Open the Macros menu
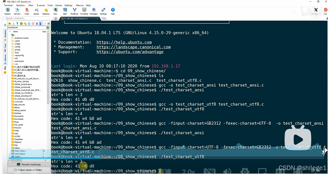This screenshot has height=174, width=328. tap(79, 5)
